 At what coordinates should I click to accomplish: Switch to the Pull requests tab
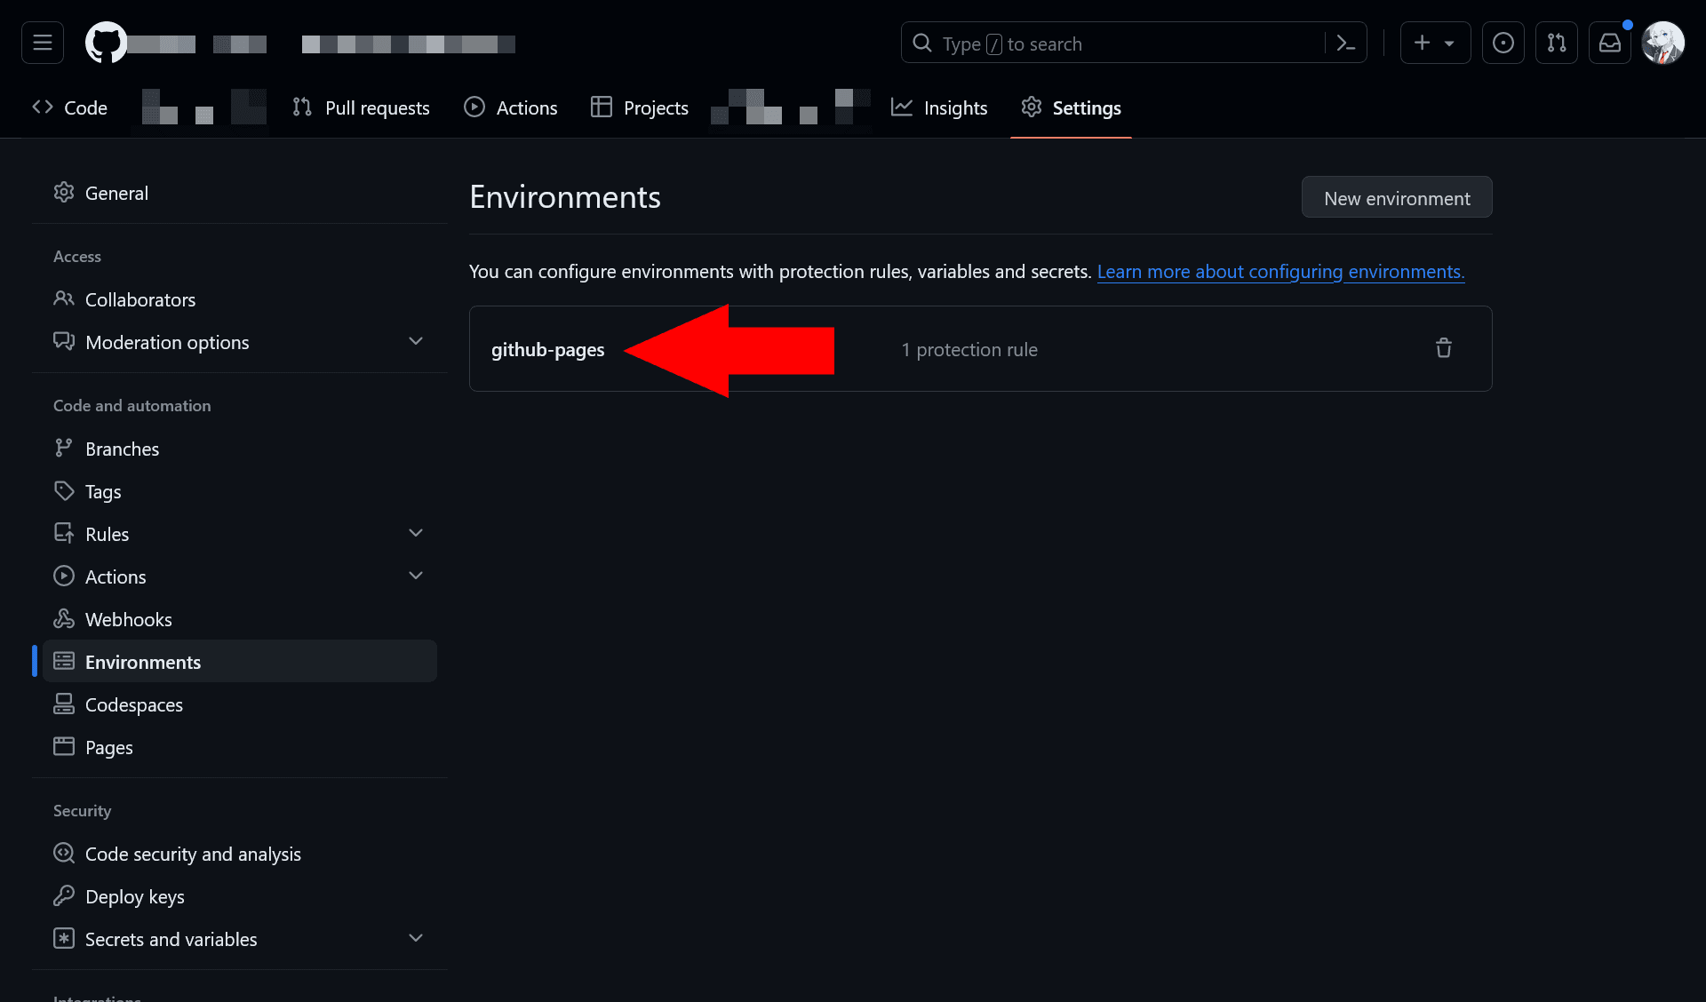(361, 107)
